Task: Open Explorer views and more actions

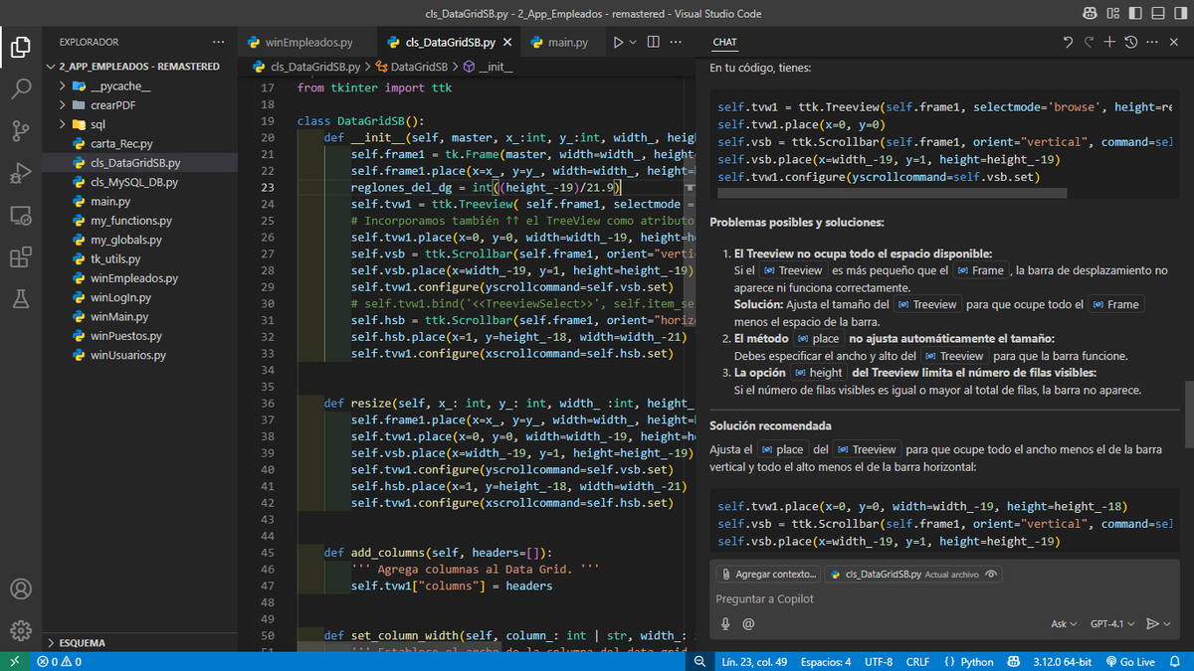Action: click(218, 42)
